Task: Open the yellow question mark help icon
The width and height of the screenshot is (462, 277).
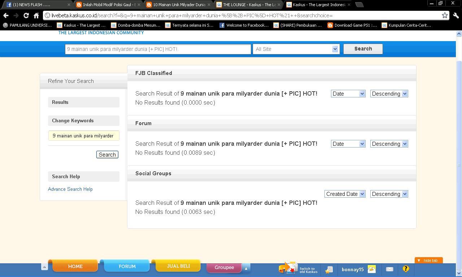Action: [406, 269]
